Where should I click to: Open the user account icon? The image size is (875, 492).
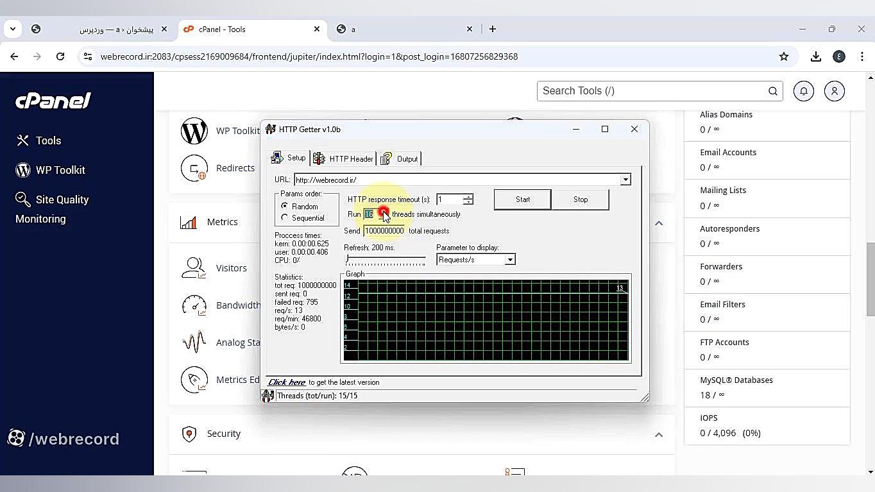tap(834, 91)
